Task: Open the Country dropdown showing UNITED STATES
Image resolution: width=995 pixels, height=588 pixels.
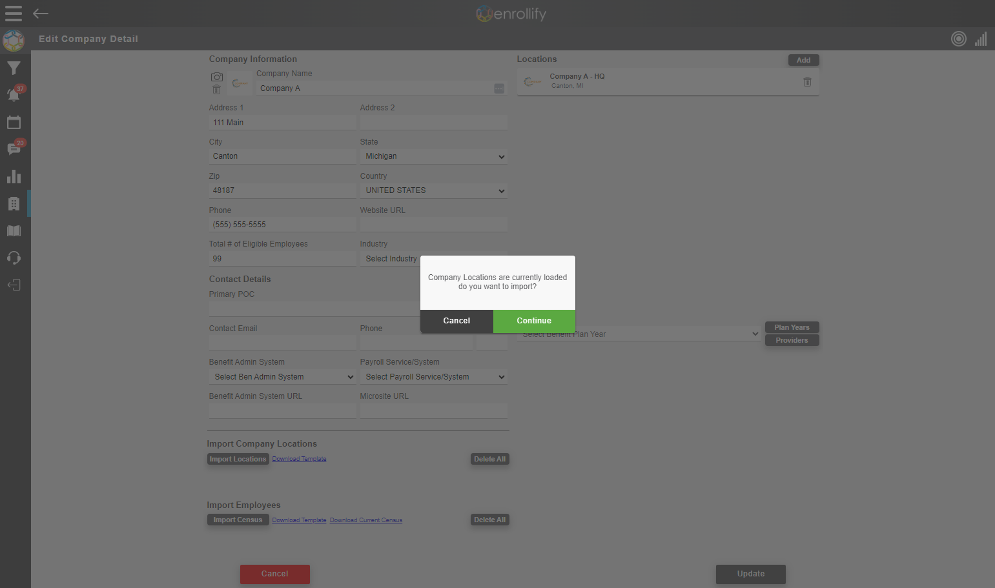Action: 434,190
